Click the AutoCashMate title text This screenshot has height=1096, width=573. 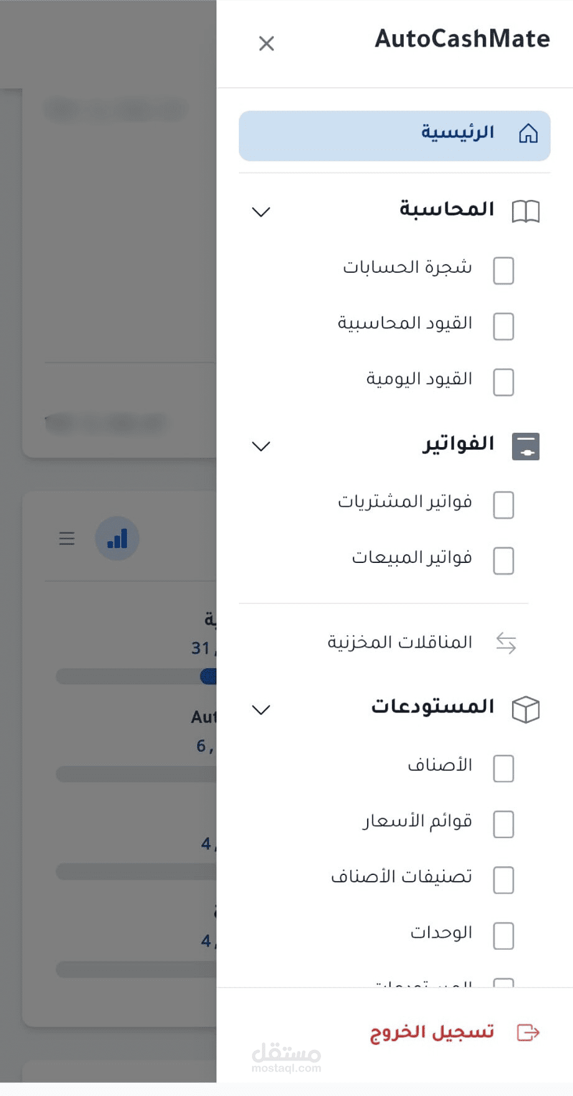click(462, 39)
